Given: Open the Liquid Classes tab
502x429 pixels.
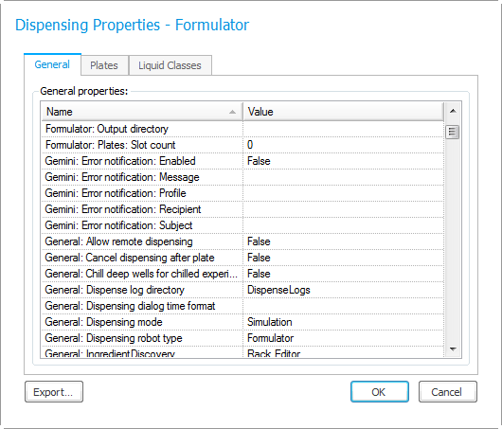Looking at the screenshot, I should pos(170,65).
